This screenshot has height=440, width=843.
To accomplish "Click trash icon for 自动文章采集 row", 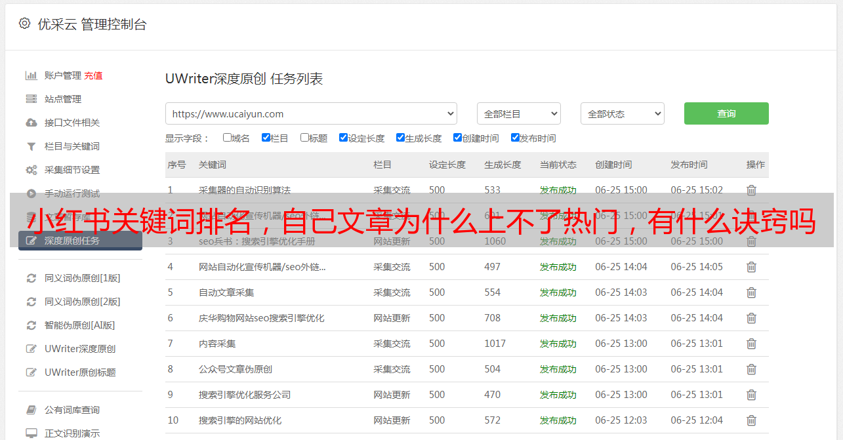I will click(752, 292).
